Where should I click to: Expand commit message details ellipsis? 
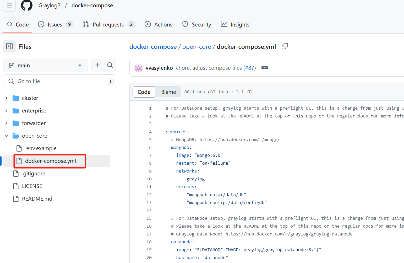coord(265,68)
